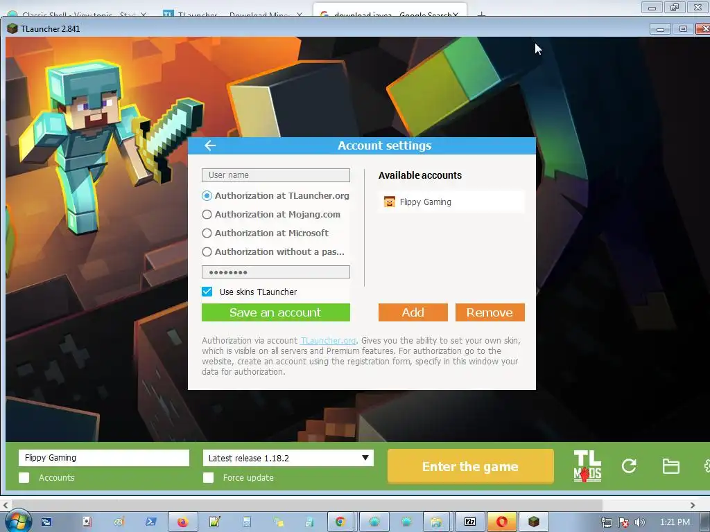The image size is (710, 532).
Task: Go back using the Account settings arrow
Action: 210,145
